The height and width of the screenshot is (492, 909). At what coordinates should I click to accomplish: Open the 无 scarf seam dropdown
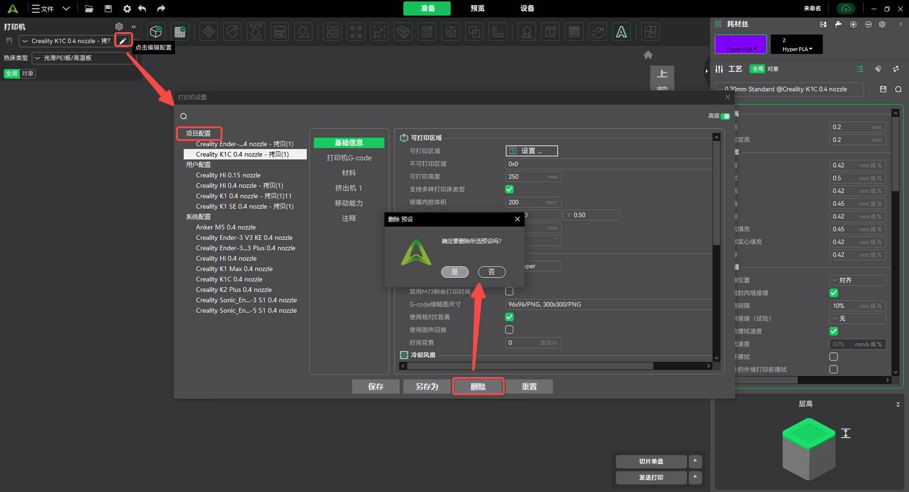pyautogui.click(x=857, y=318)
